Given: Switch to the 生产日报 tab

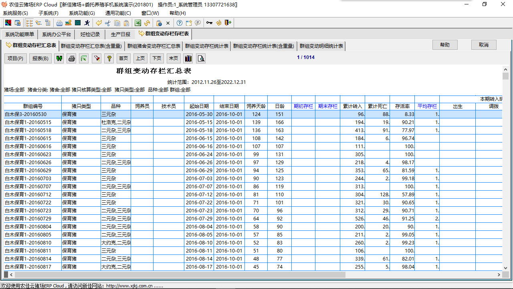Looking at the screenshot, I should [120, 35].
